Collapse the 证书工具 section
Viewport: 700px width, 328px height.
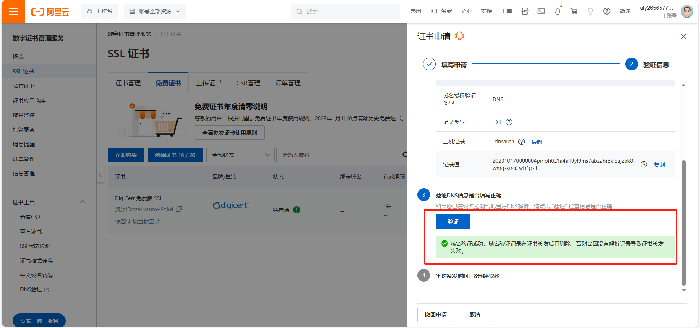click(x=82, y=202)
